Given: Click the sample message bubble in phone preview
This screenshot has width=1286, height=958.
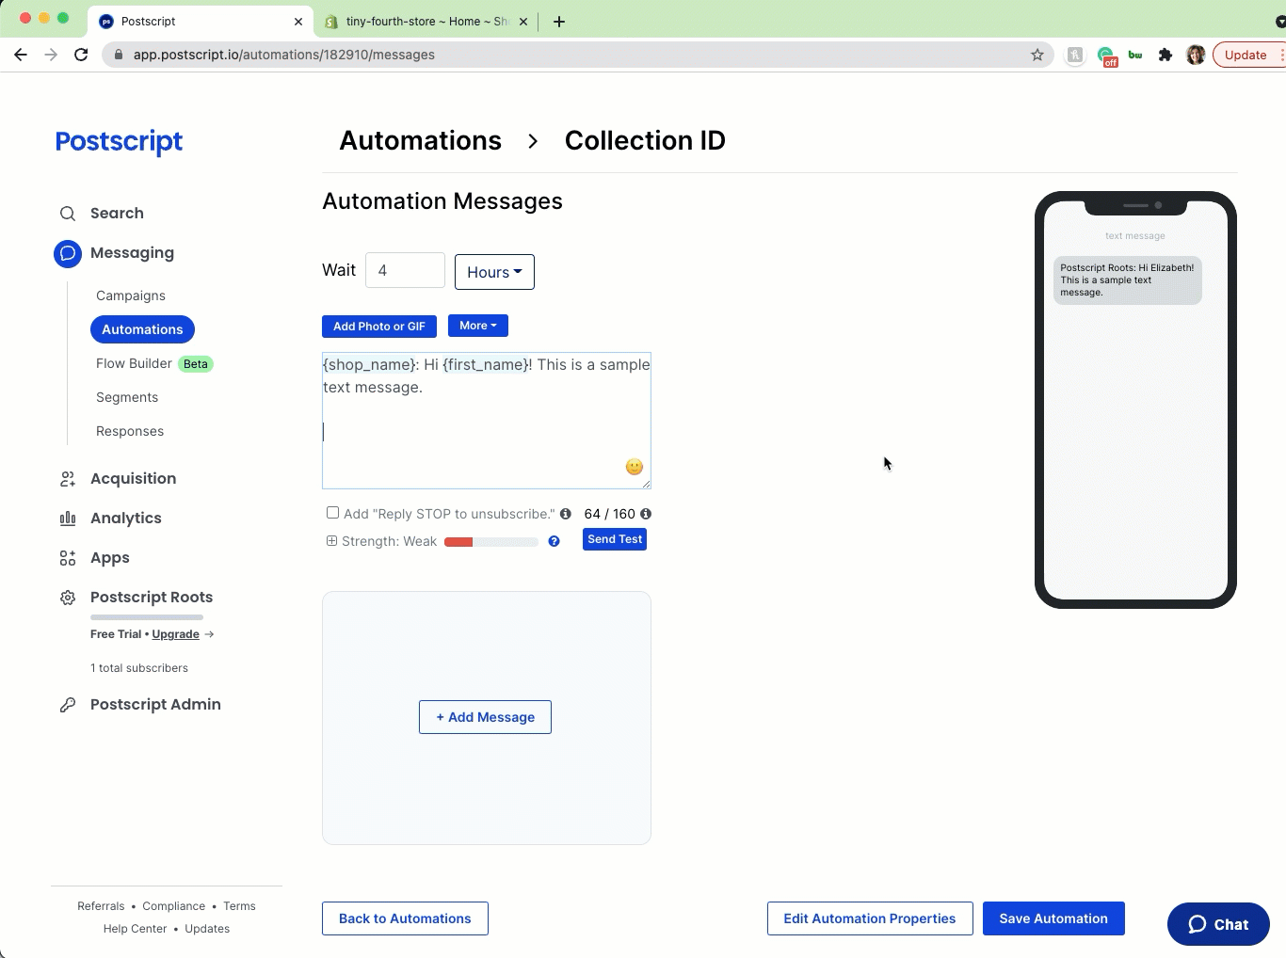Looking at the screenshot, I should pos(1127,280).
